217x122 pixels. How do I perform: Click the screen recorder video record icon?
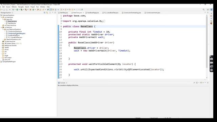pyautogui.click(x=212, y=63)
